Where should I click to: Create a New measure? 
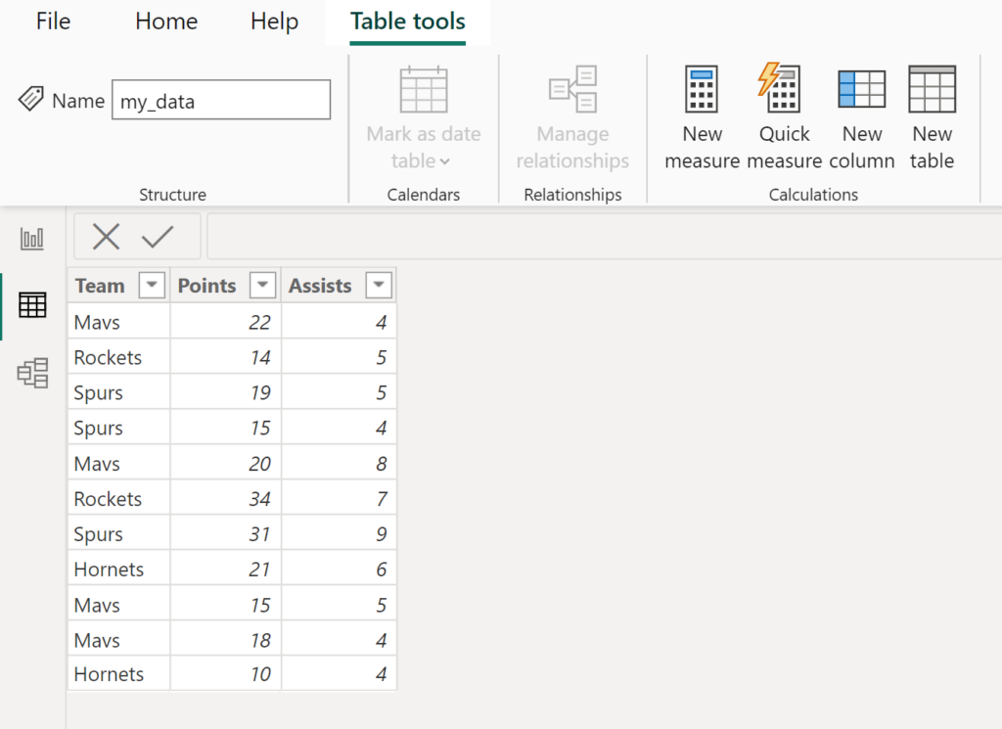pos(702,115)
